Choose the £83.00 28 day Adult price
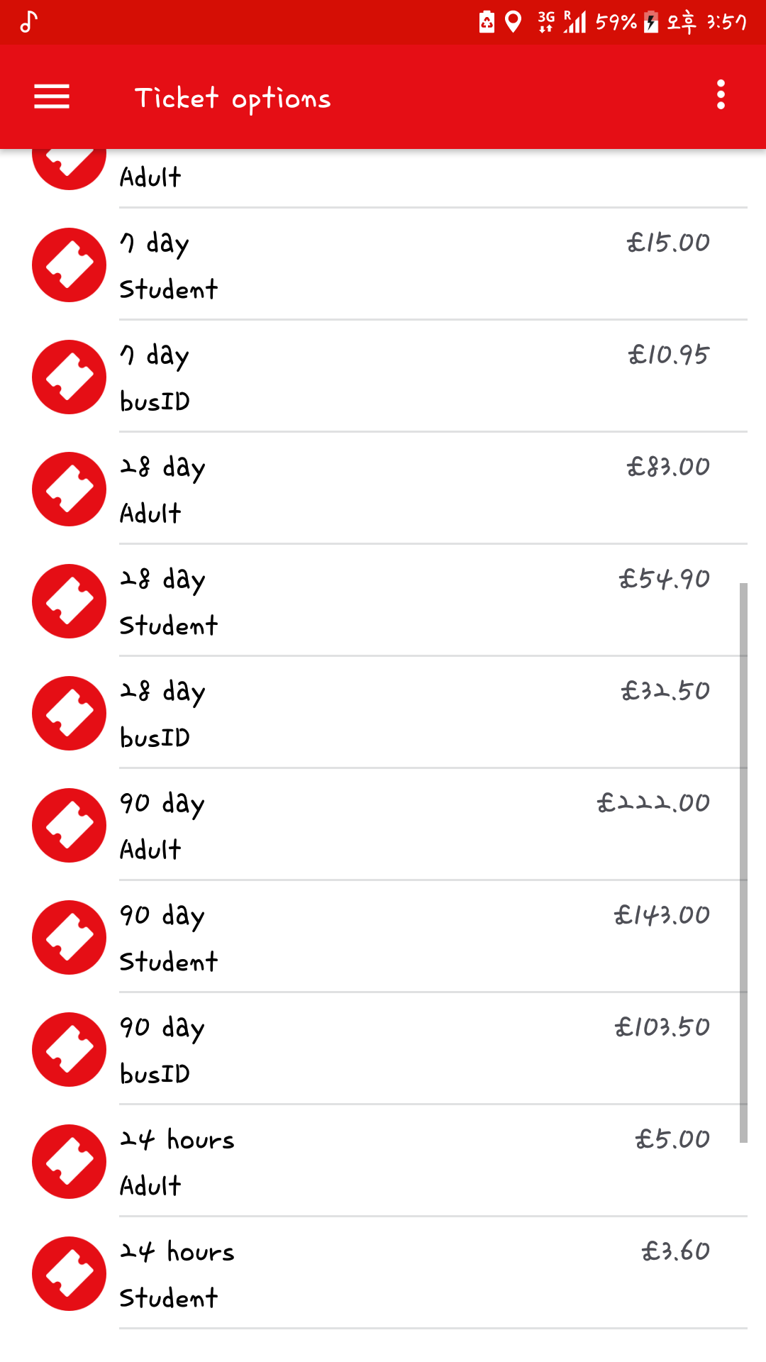Screen dimensions: 766x1362 click(667, 467)
